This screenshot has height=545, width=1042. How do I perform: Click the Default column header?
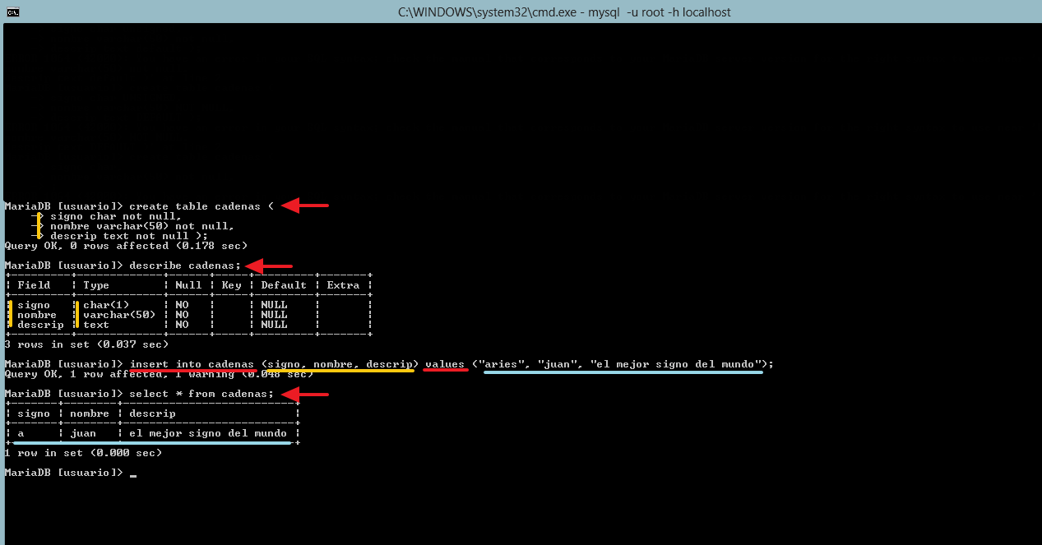coord(284,285)
